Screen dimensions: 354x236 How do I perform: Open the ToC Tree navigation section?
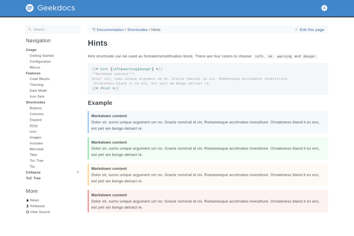coord(33,178)
